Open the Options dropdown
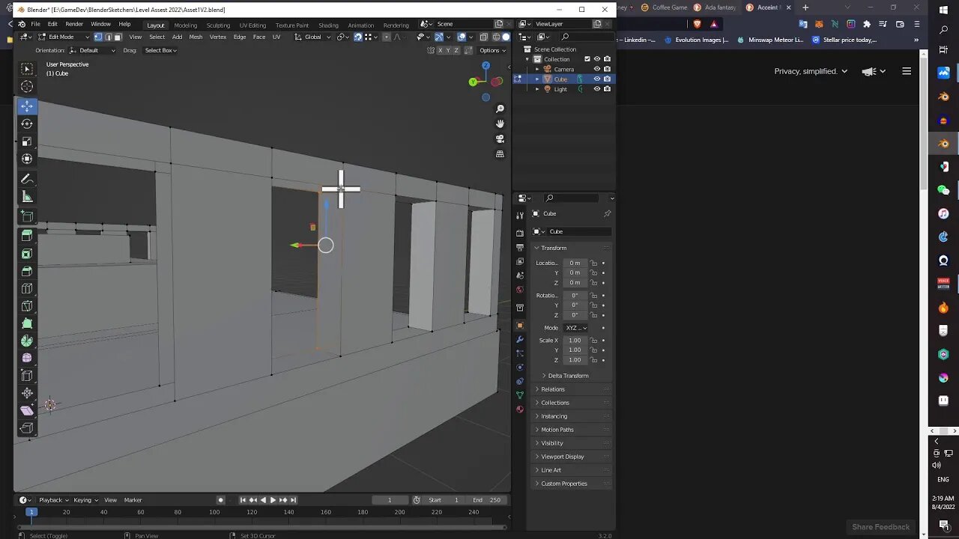 492,50
